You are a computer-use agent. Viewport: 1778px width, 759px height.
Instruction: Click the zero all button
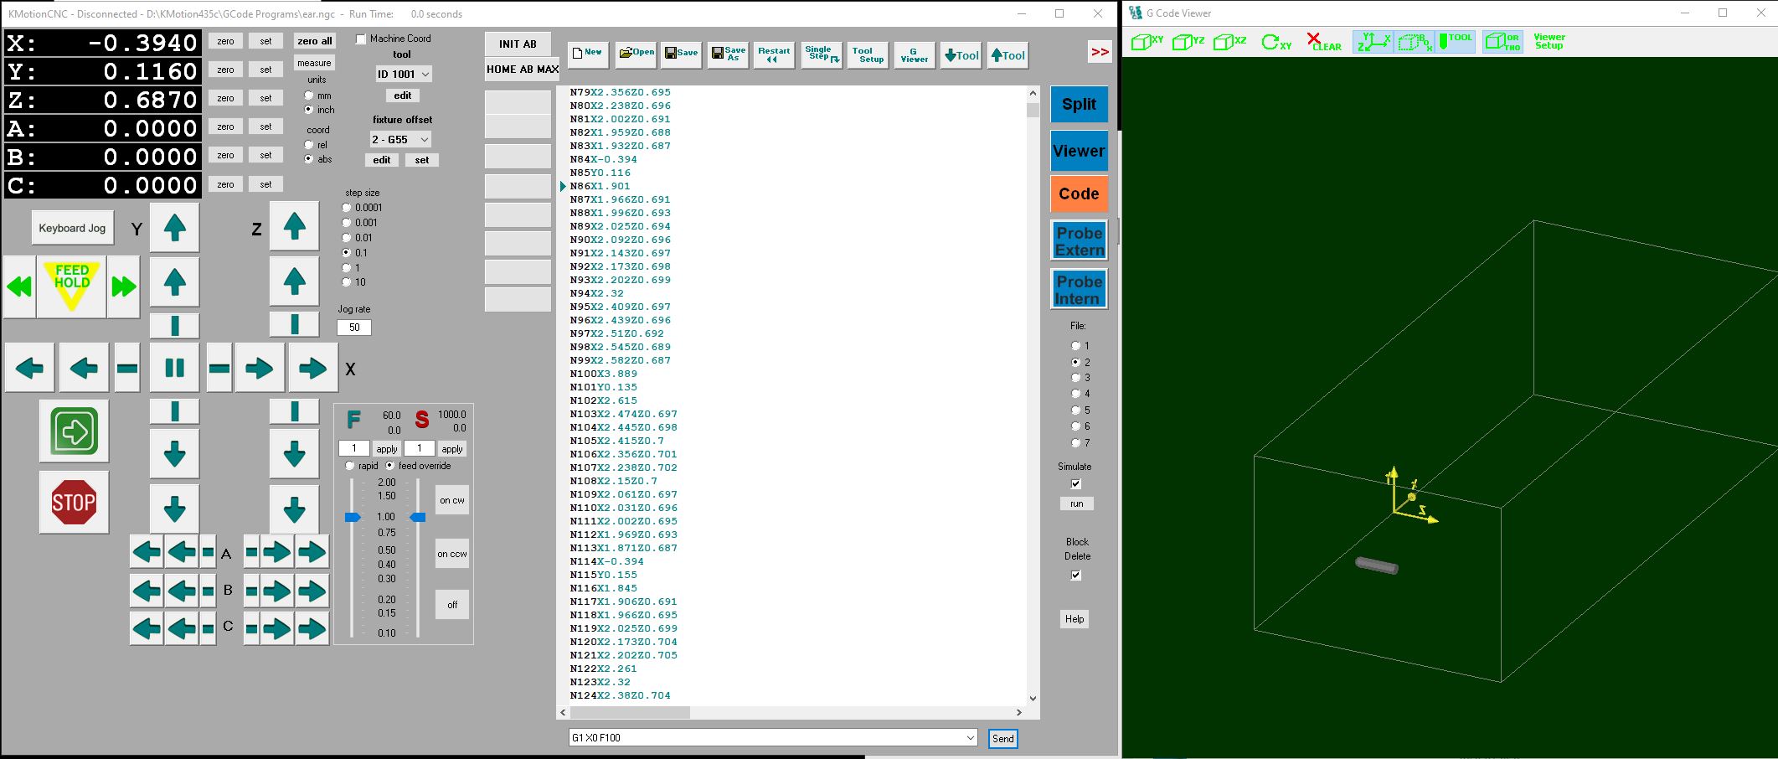point(314,41)
